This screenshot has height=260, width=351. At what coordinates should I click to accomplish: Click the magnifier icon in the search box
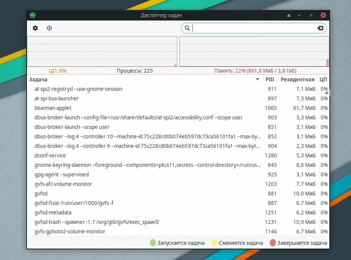click(187, 28)
